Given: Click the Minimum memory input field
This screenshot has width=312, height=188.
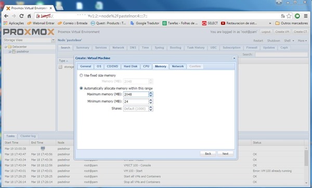Looking at the screenshot, I should point(136,102).
